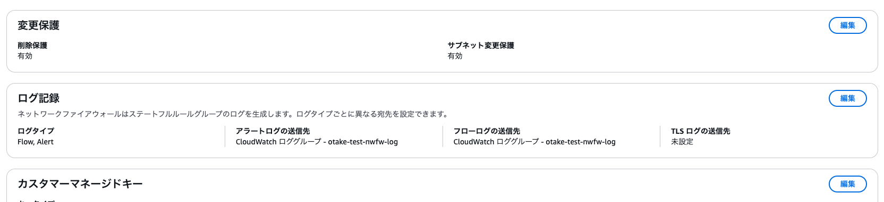Click CloudWatch log group under フローログの送信先
Screen dimensions: 884x202
pyautogui.click(x=534, y=142)
